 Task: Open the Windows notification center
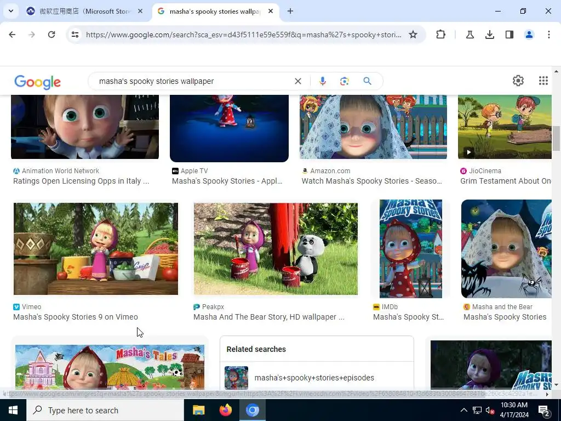pos(544,410)
